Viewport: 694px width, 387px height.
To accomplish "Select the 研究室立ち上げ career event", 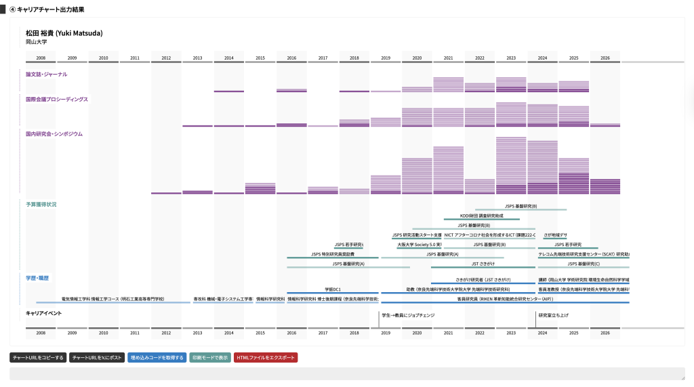I will 553,315.
